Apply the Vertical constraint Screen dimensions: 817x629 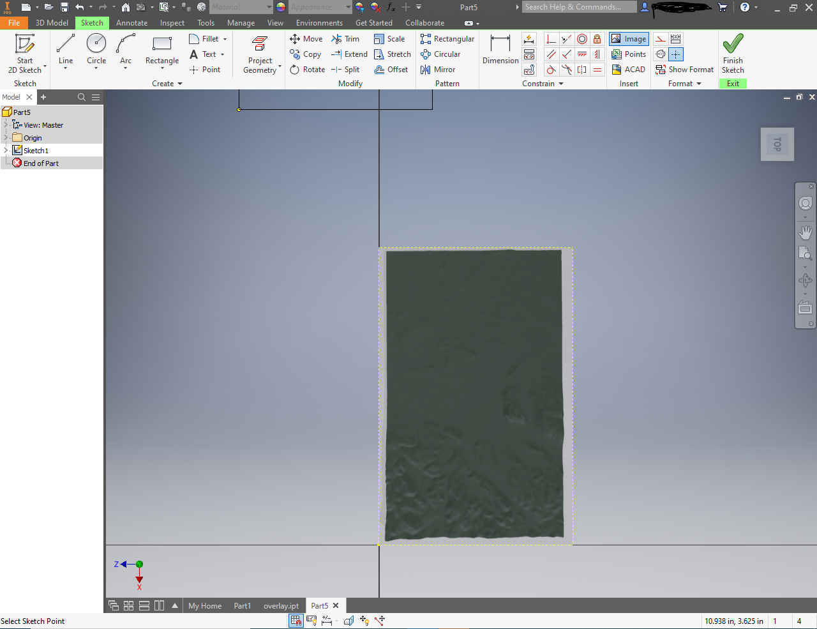point(597,54)
